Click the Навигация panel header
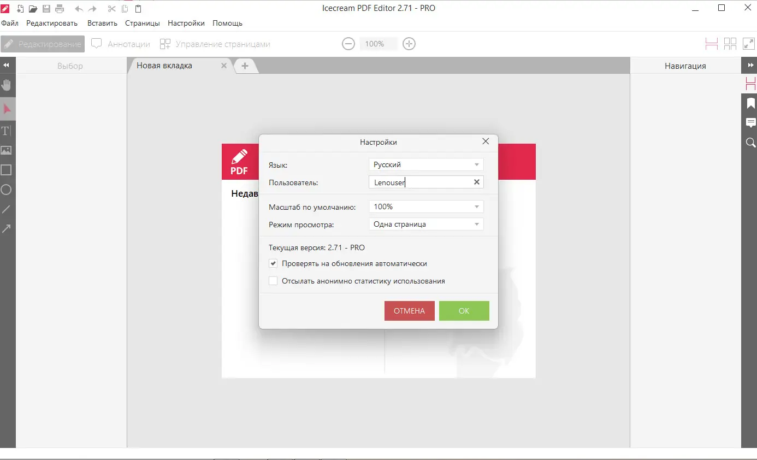Image resolution: width=757 pixels, height=460 pixels. 685,66
